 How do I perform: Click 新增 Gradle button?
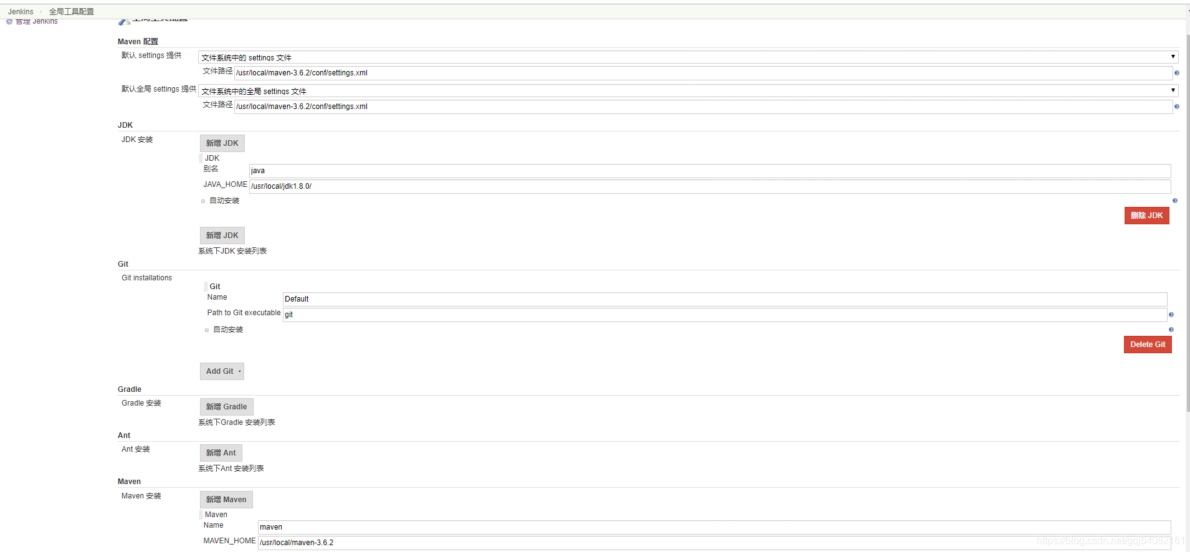pyautogui.click(x=226, y=407)
